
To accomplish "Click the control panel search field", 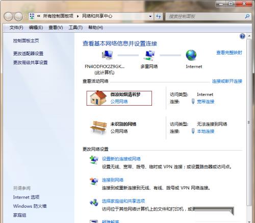I will tap(206, 16).
